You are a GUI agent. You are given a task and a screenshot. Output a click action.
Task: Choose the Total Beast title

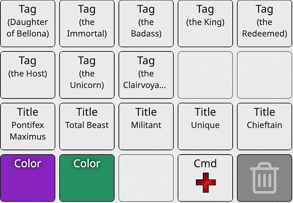point(87,127)
